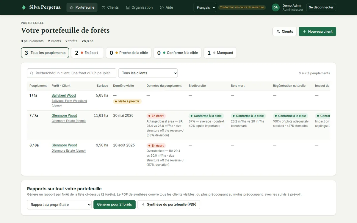
Task: Click the Surface column header
Action: [102, 86]
